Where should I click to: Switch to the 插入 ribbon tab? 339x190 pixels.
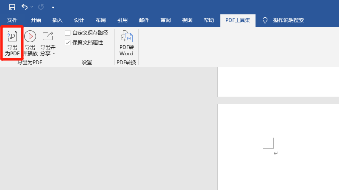pos(57,20)
